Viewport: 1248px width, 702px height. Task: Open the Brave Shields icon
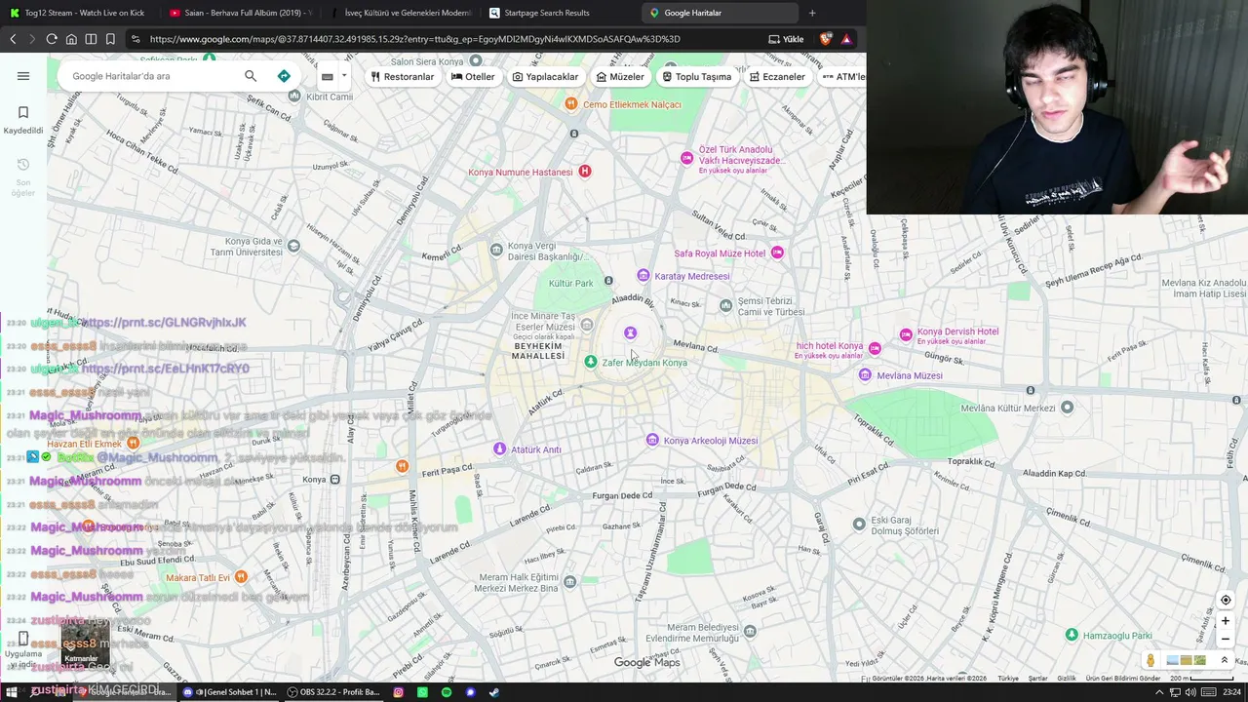click(x=827, y=39)
